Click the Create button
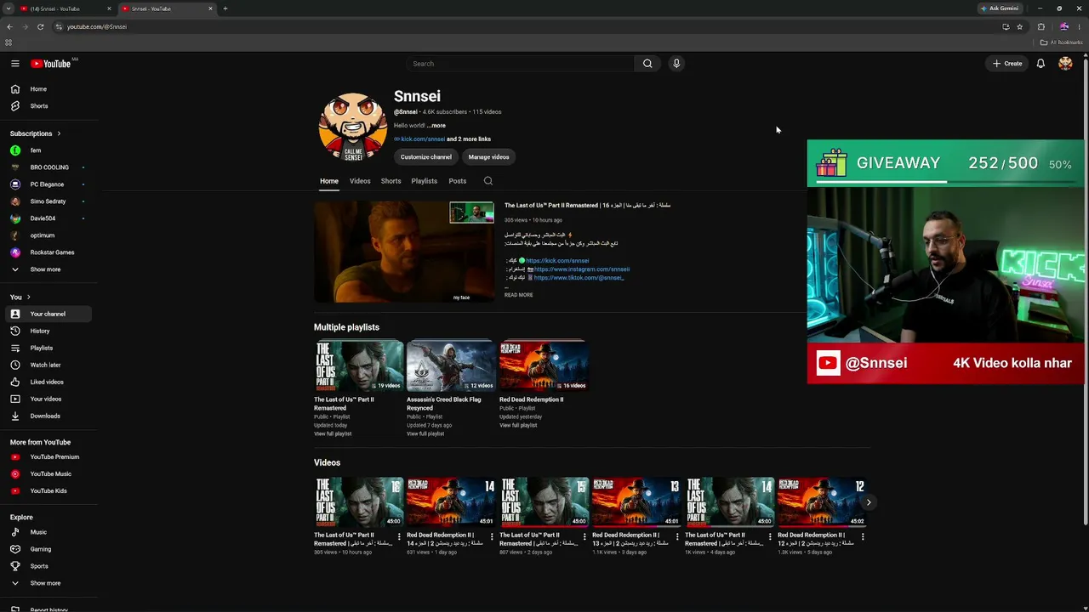 click(x=1007, y=64)
